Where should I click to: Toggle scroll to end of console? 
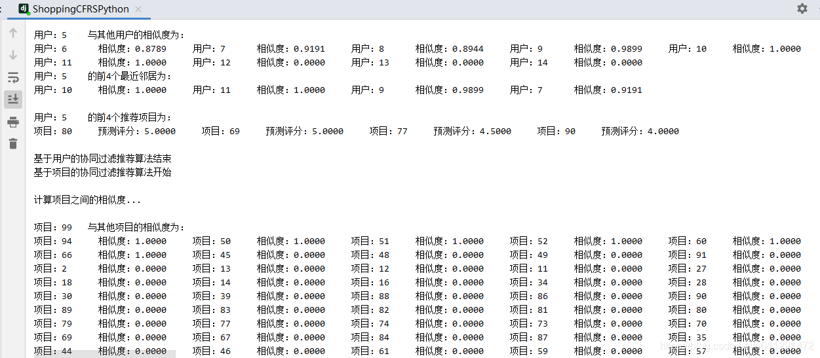tap(13, 99)
